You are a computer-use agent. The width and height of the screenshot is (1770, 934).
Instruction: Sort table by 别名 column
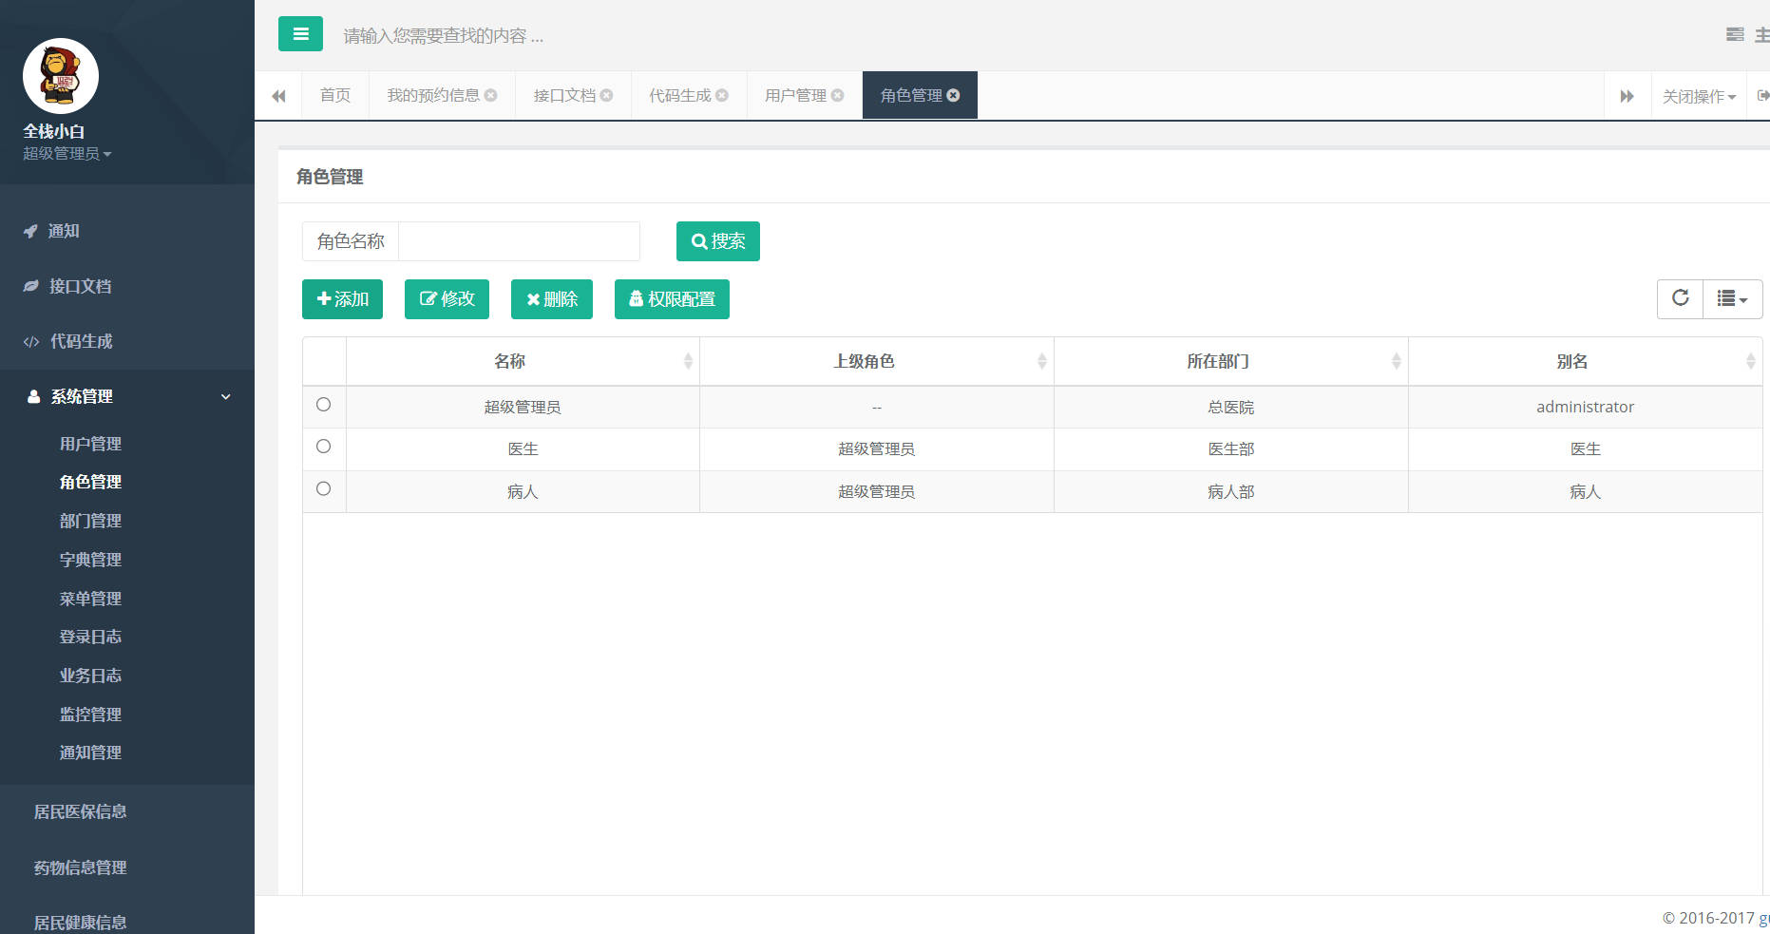point(1586,361)
